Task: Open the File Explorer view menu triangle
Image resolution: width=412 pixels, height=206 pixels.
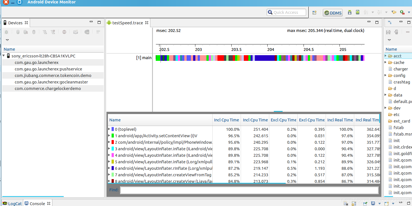Action: point(389,40)
